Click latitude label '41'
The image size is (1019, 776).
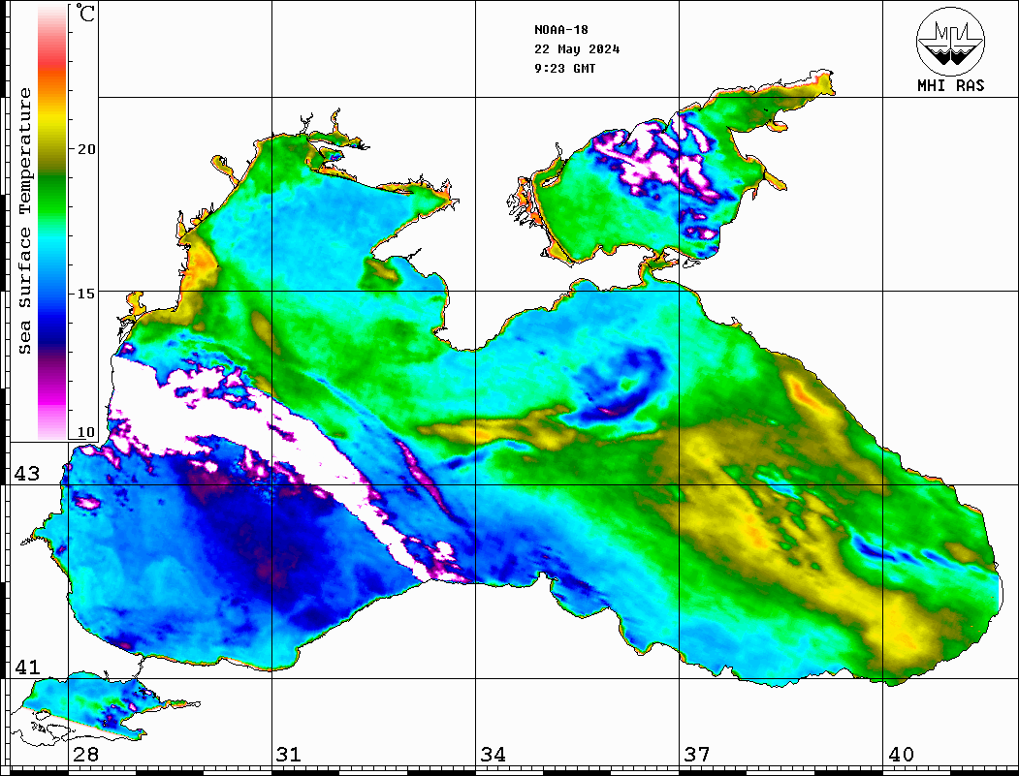[27, 667]
